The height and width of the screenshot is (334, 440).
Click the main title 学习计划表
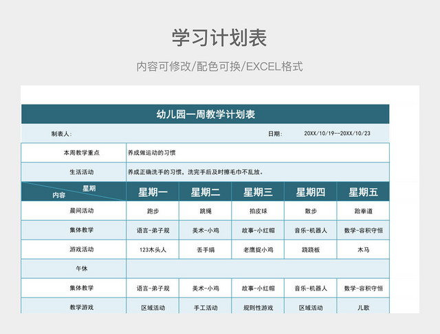point(219,37)
